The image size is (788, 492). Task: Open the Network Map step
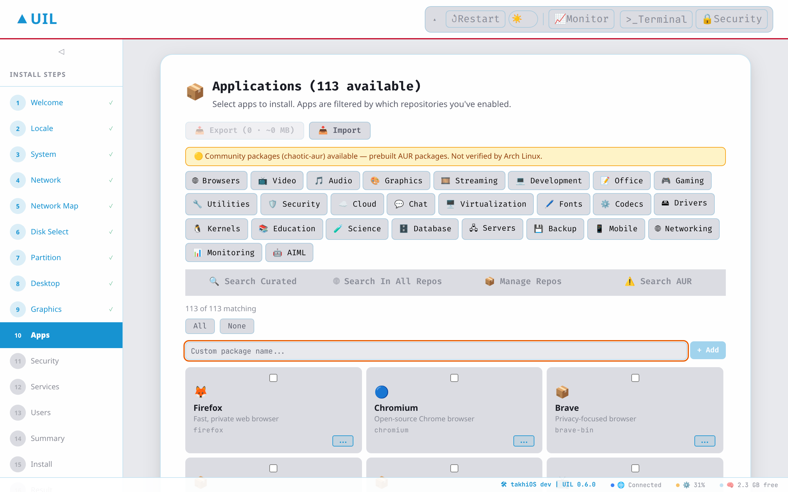(61, 206)
